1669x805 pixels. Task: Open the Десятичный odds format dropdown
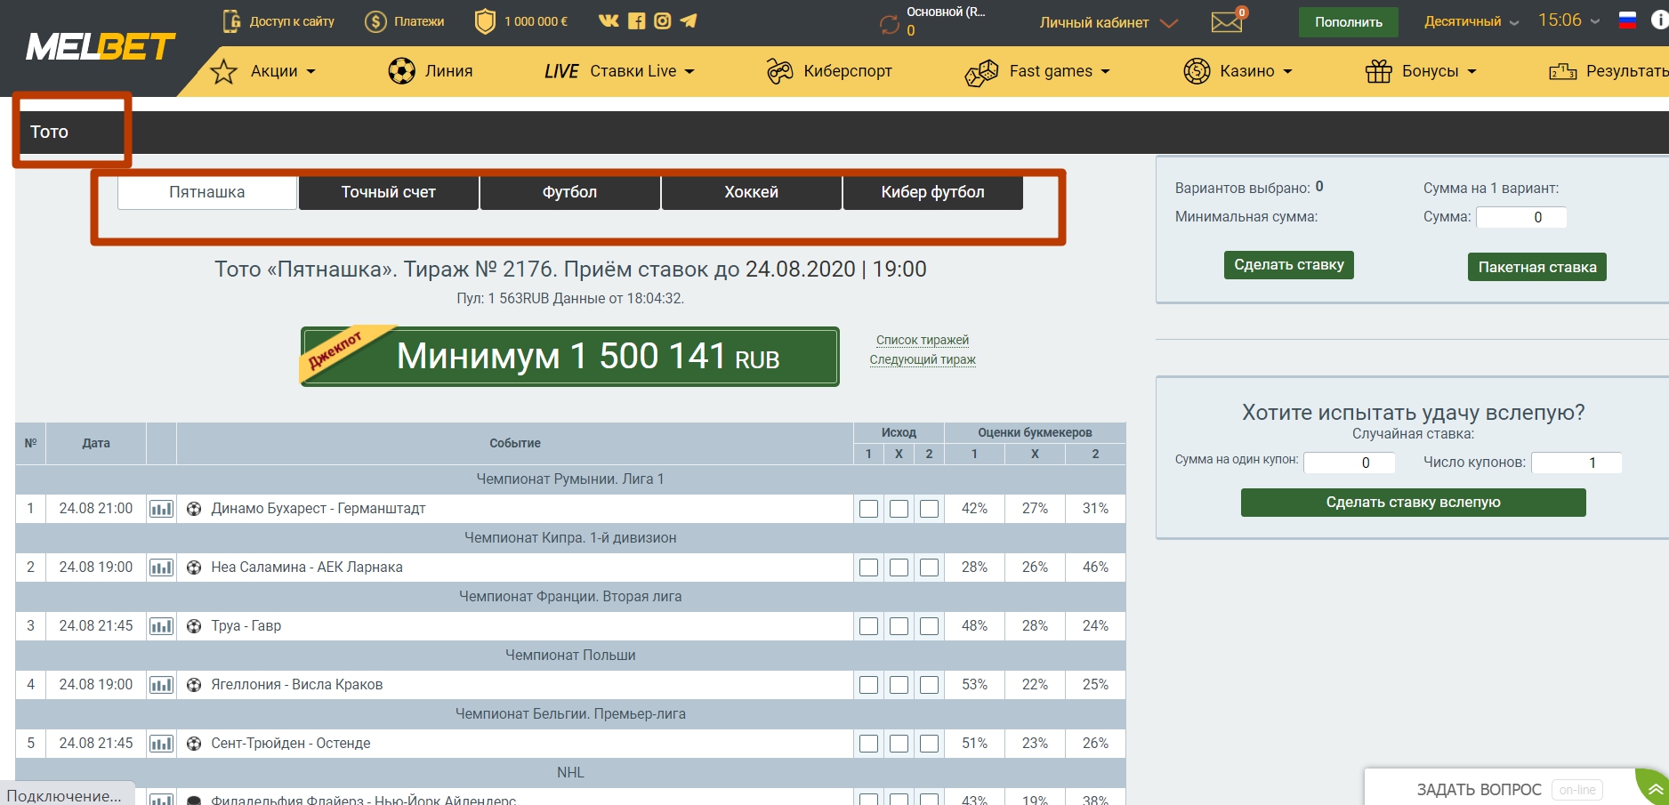(x=1471, y=21)
